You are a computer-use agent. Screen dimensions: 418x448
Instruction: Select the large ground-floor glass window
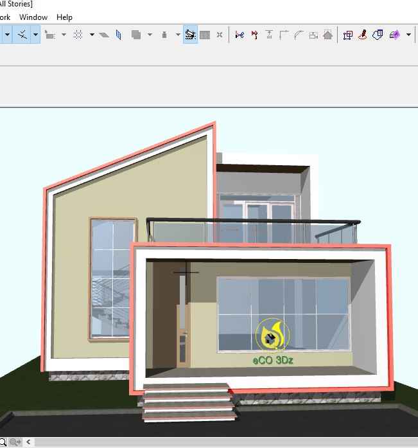[283, 314]
